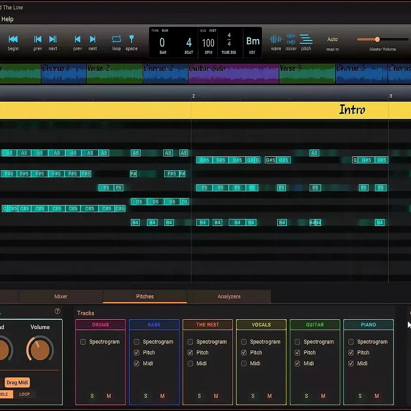
Task: Click the Drag Midi button
Action: 17,382
